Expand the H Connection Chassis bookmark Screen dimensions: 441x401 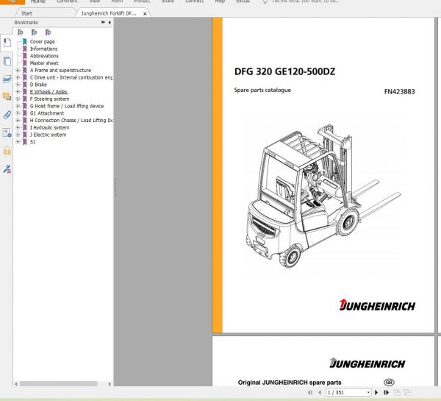[x=18, y=120]
